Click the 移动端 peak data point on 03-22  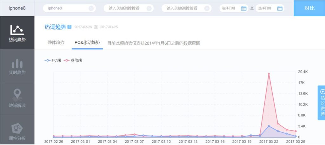coord(269,73)
